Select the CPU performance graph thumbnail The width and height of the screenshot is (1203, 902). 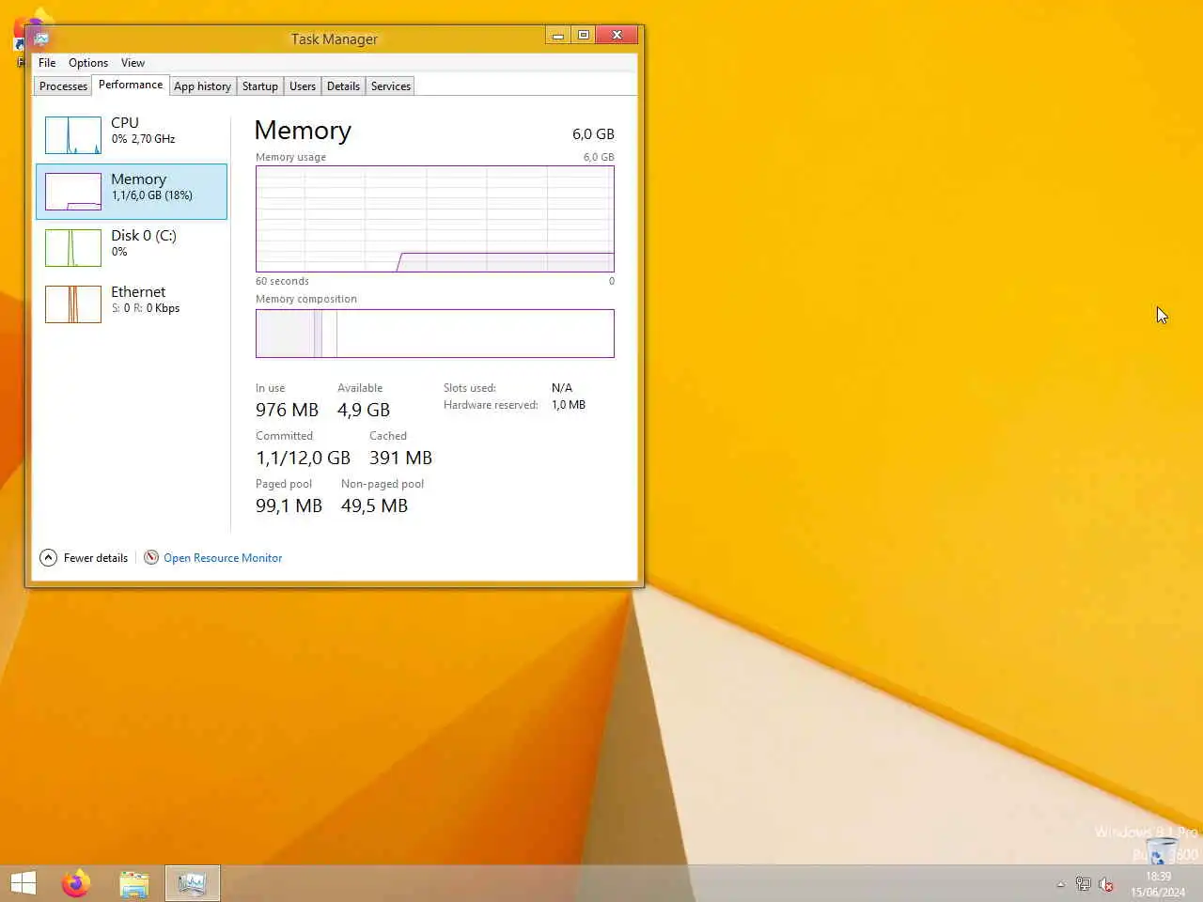coord(73,135)
